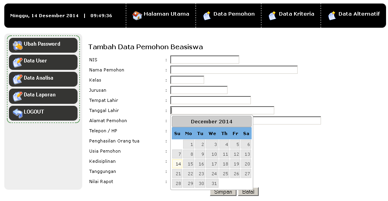Click the Tanggal Lahir date field
Viewport: 388px width, 201px height.
[x=222, y=110]
